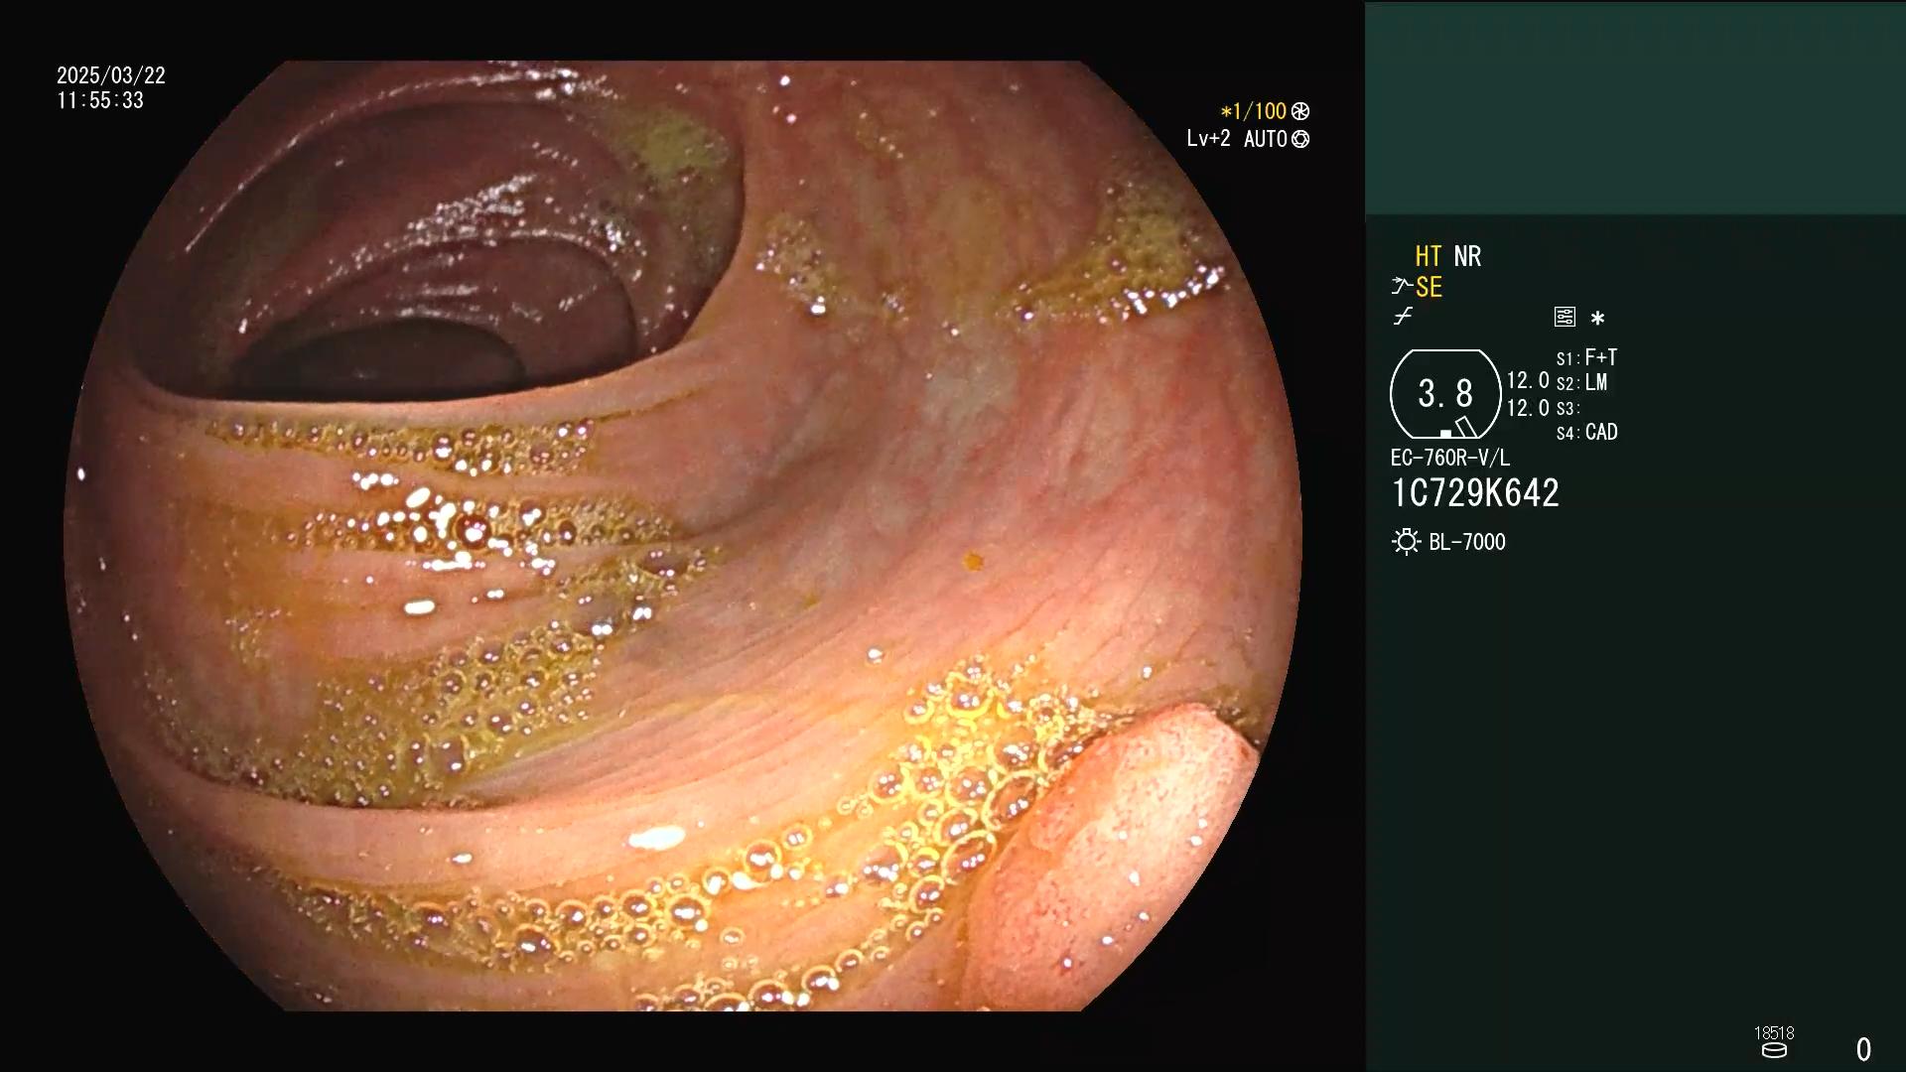1906x1072 pixels.
Task: Click the light source lamp icon
Action: coord(1406,542)
